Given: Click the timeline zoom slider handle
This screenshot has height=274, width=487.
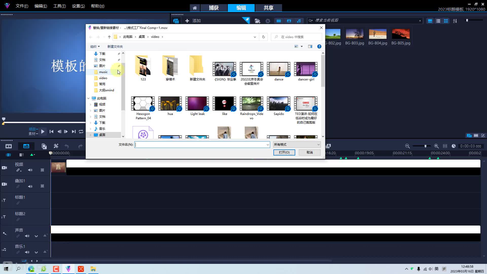Looking at the screenshot, I should click(425, 146).
